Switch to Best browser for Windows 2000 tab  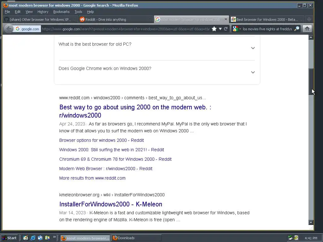[x=267, y=19]
